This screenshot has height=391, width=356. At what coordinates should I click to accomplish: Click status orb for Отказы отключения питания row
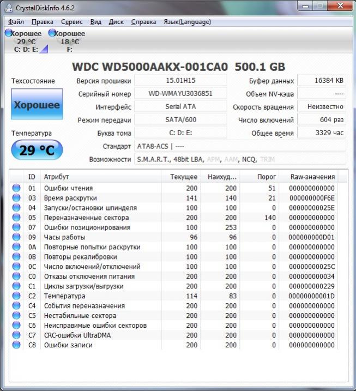pyautogui.click(x=16, y=276)
